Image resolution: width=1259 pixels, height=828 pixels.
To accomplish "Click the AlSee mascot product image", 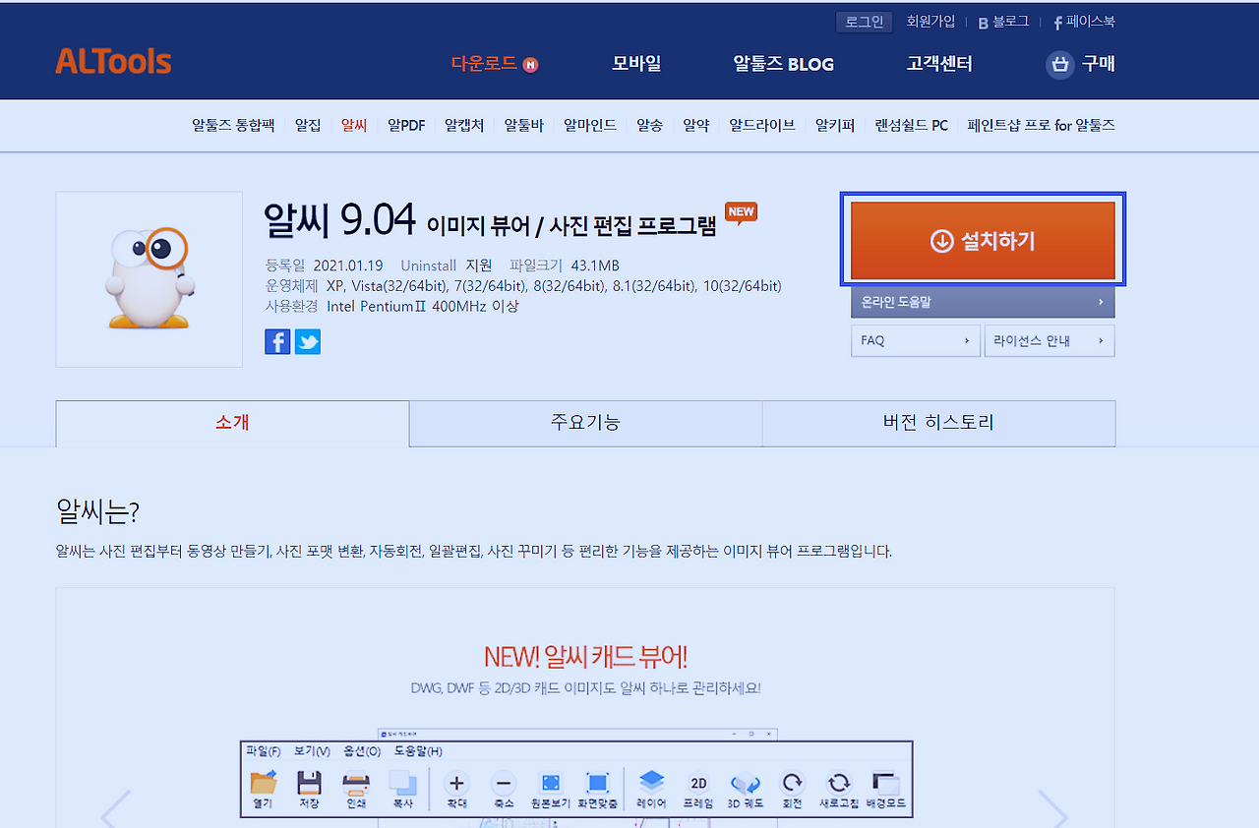I will coord(149,279).
